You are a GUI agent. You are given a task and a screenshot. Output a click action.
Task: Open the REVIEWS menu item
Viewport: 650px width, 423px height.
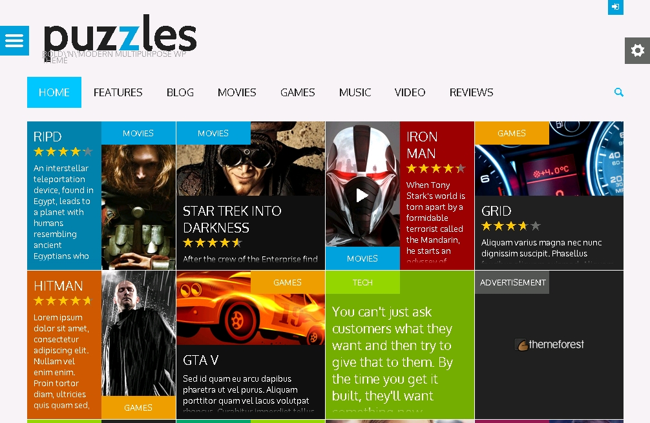click(x=471, y=92)
